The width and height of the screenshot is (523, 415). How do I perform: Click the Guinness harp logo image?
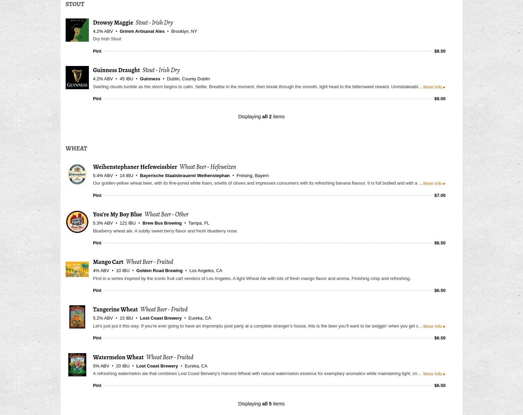(x=77, y=78)
